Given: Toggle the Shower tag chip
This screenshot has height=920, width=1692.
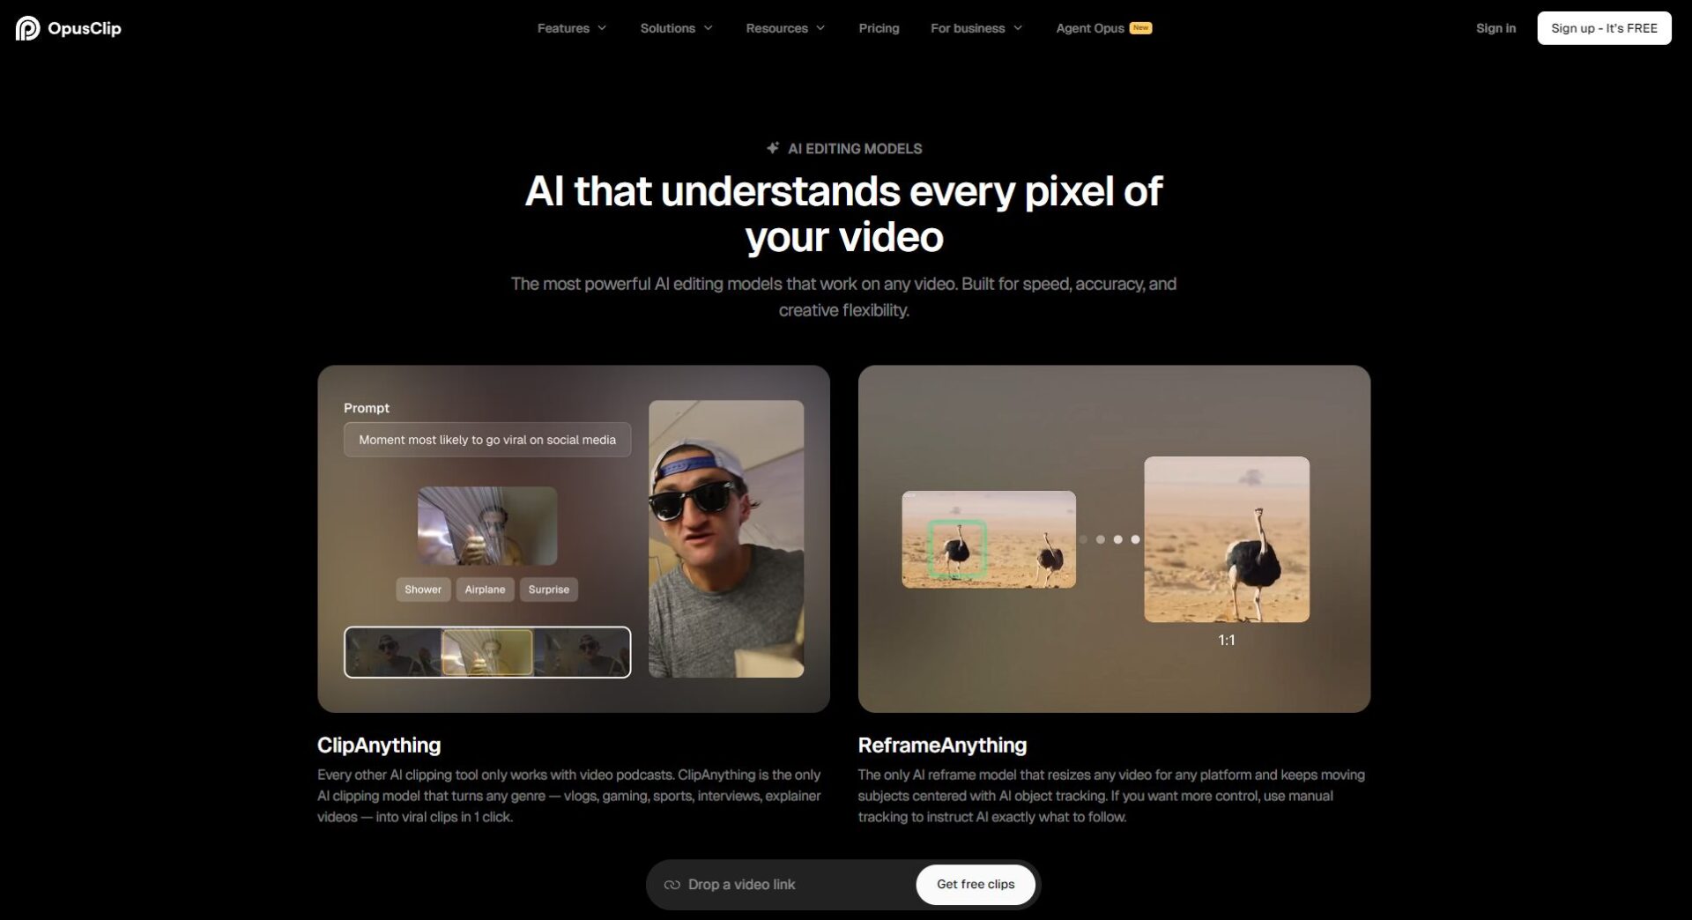Looking at the screenshot, I should pos(423,590).
